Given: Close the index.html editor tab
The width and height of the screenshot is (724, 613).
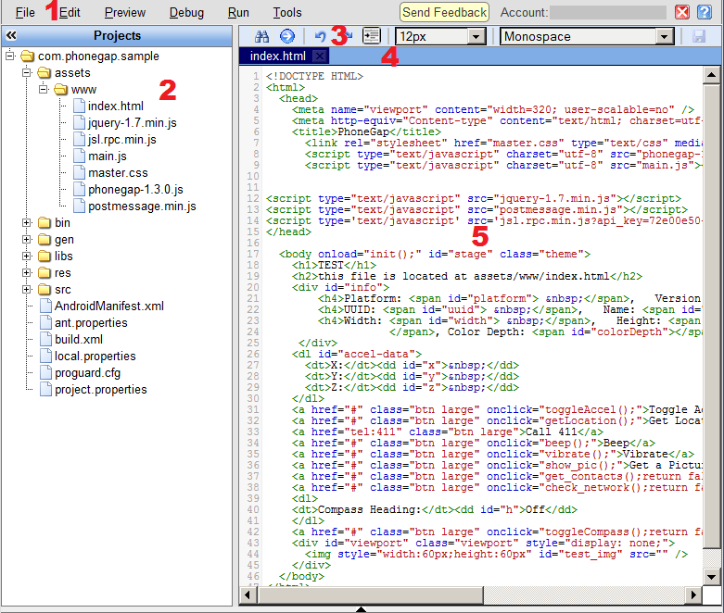Looking at the screenshot, I should pos(319,56).
